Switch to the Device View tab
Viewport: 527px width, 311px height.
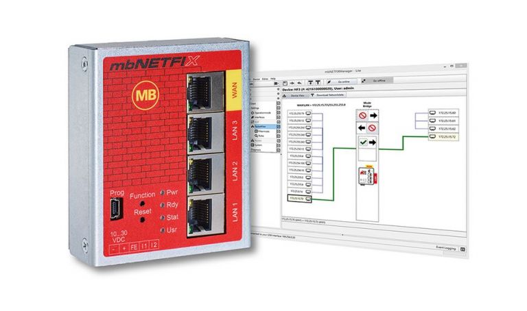tap(295, 96)
